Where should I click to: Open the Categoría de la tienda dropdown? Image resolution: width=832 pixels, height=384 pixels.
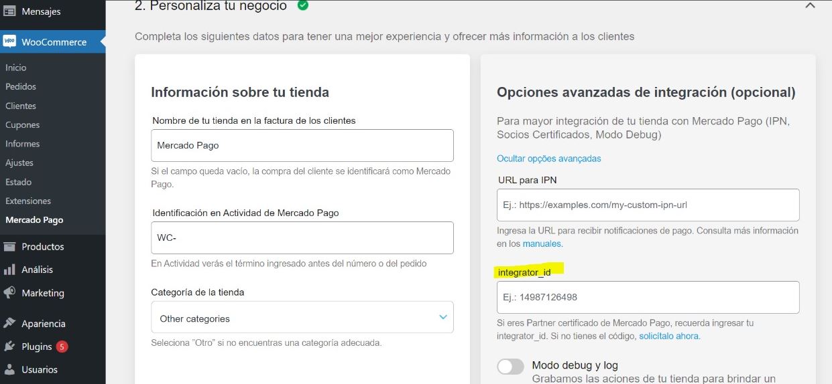tap(302, 317)
